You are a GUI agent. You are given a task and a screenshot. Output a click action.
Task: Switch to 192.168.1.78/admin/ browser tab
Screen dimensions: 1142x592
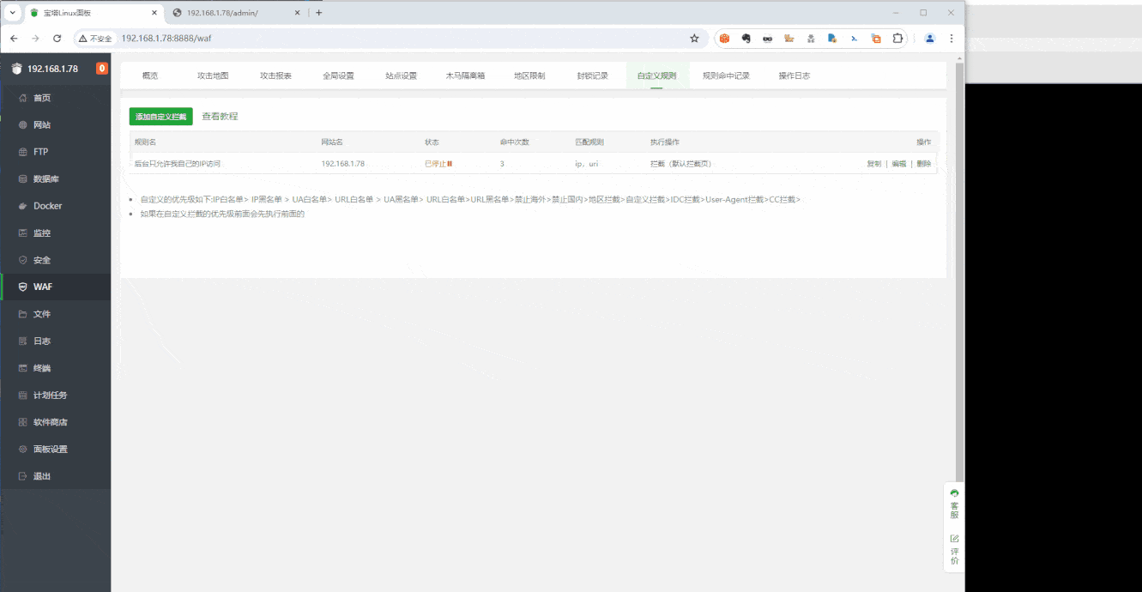236,13
